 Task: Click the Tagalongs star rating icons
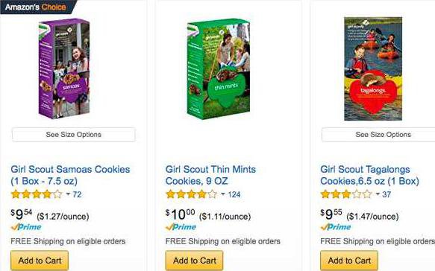click(346, 194)
